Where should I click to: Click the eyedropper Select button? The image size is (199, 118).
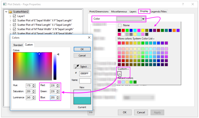(82, 67)
